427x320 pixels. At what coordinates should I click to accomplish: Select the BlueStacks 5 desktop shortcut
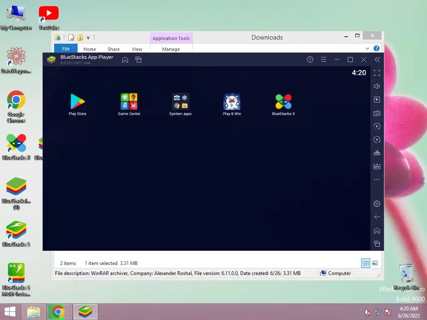tap(16, 234)
